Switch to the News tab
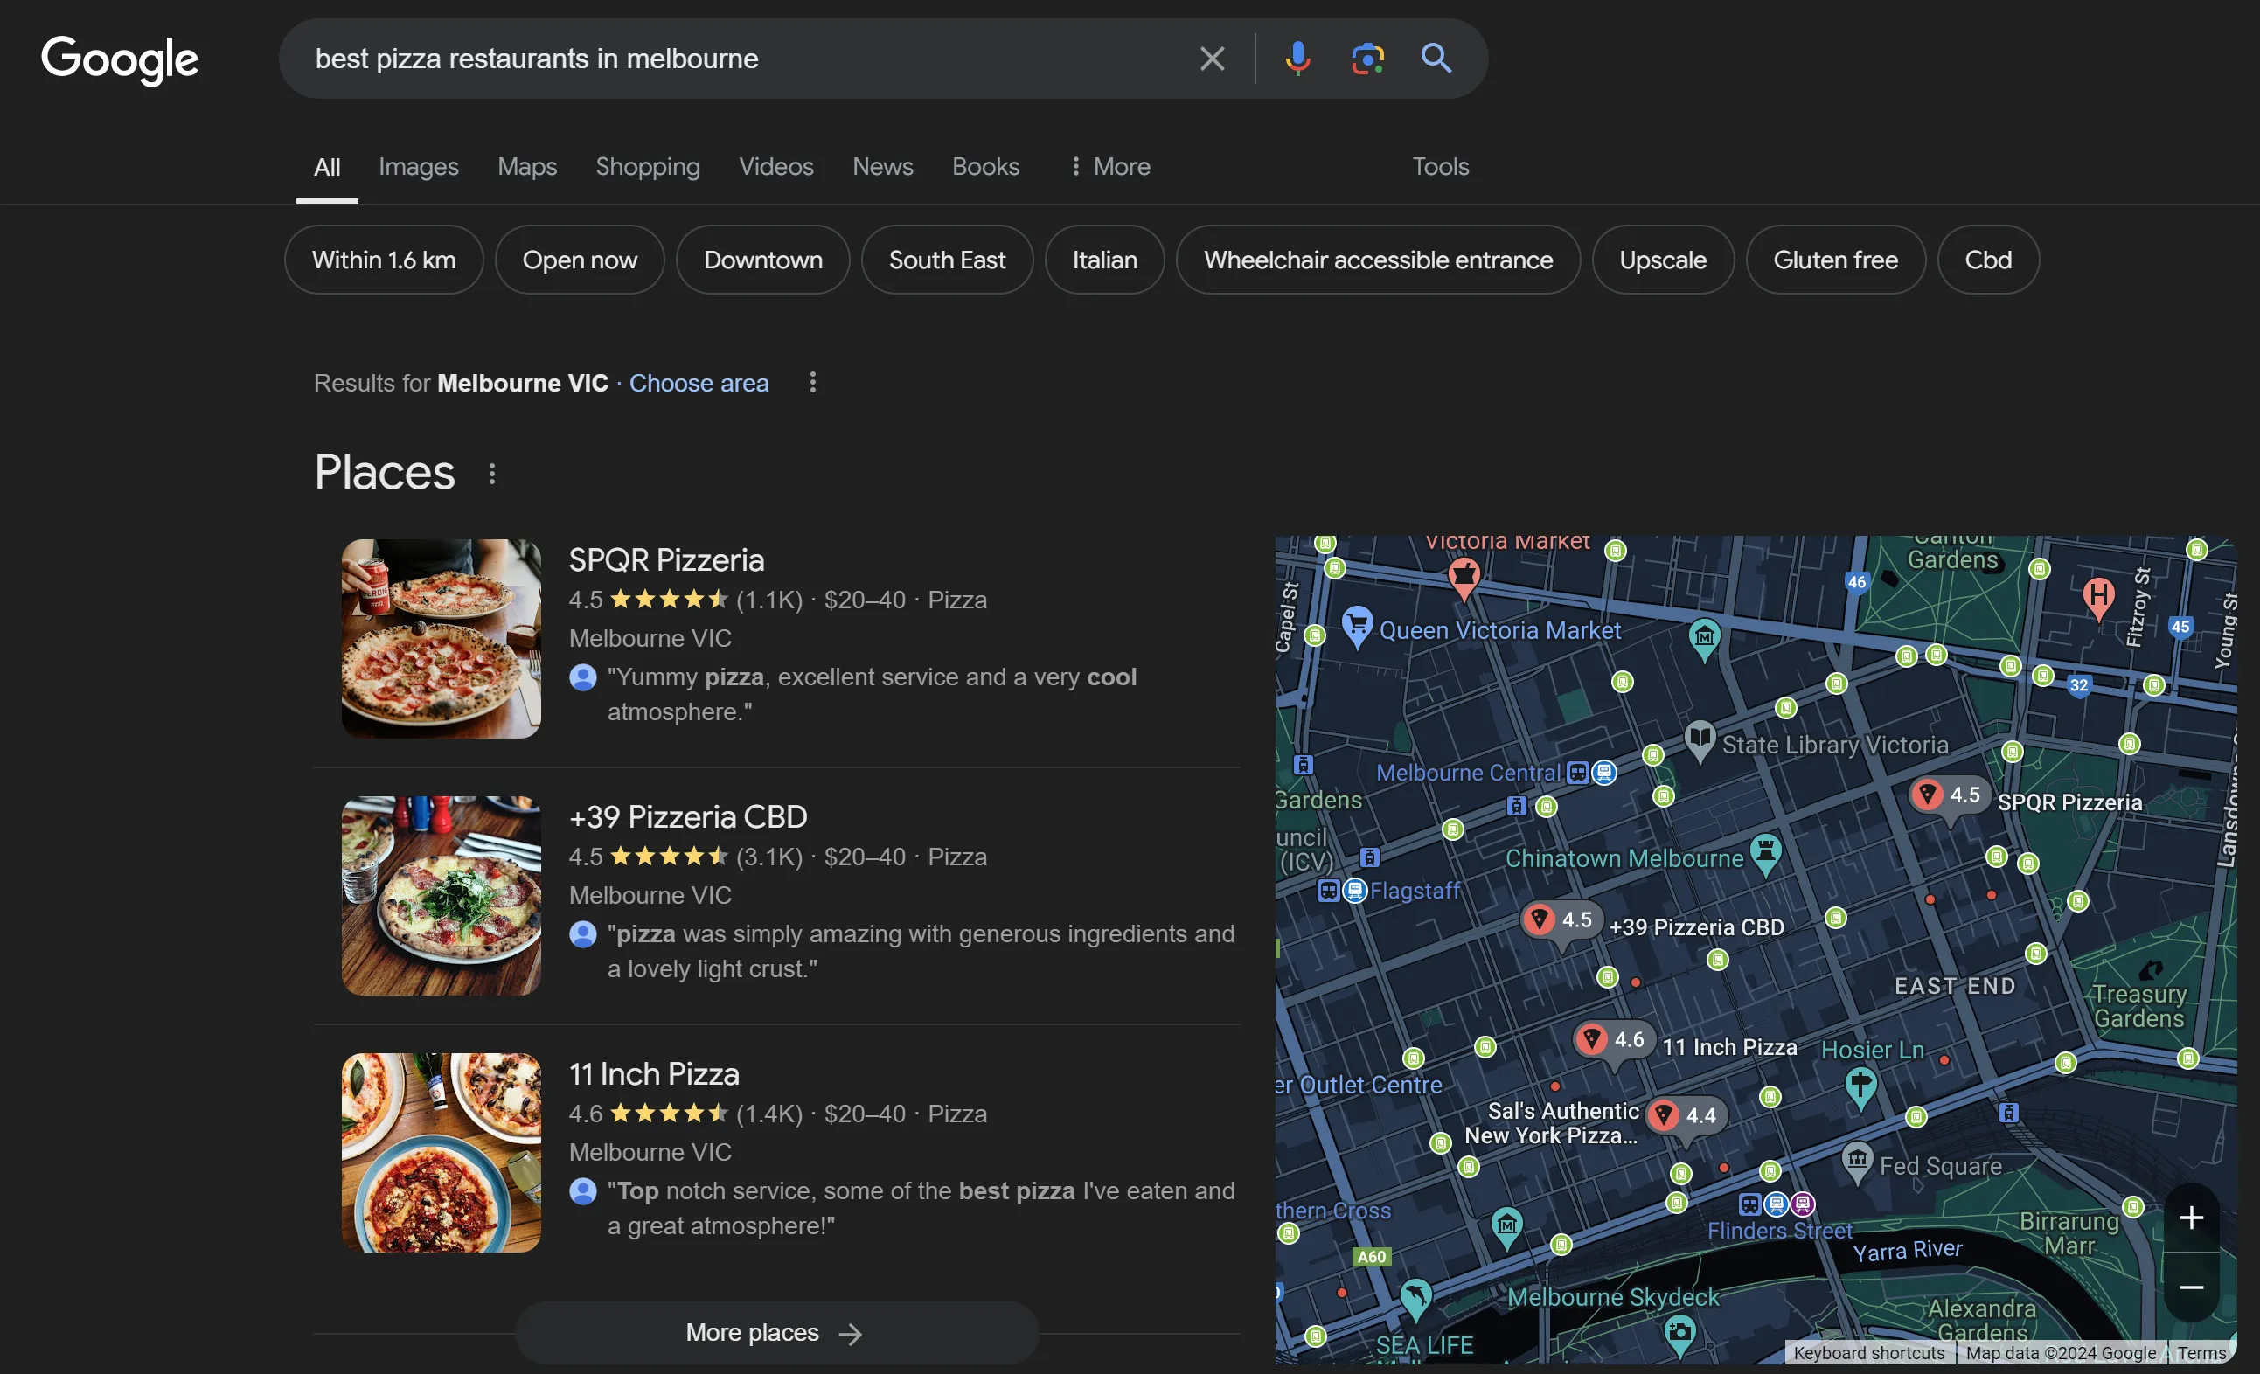The height and width of the screenshot is (1374, 2260). 882,166
